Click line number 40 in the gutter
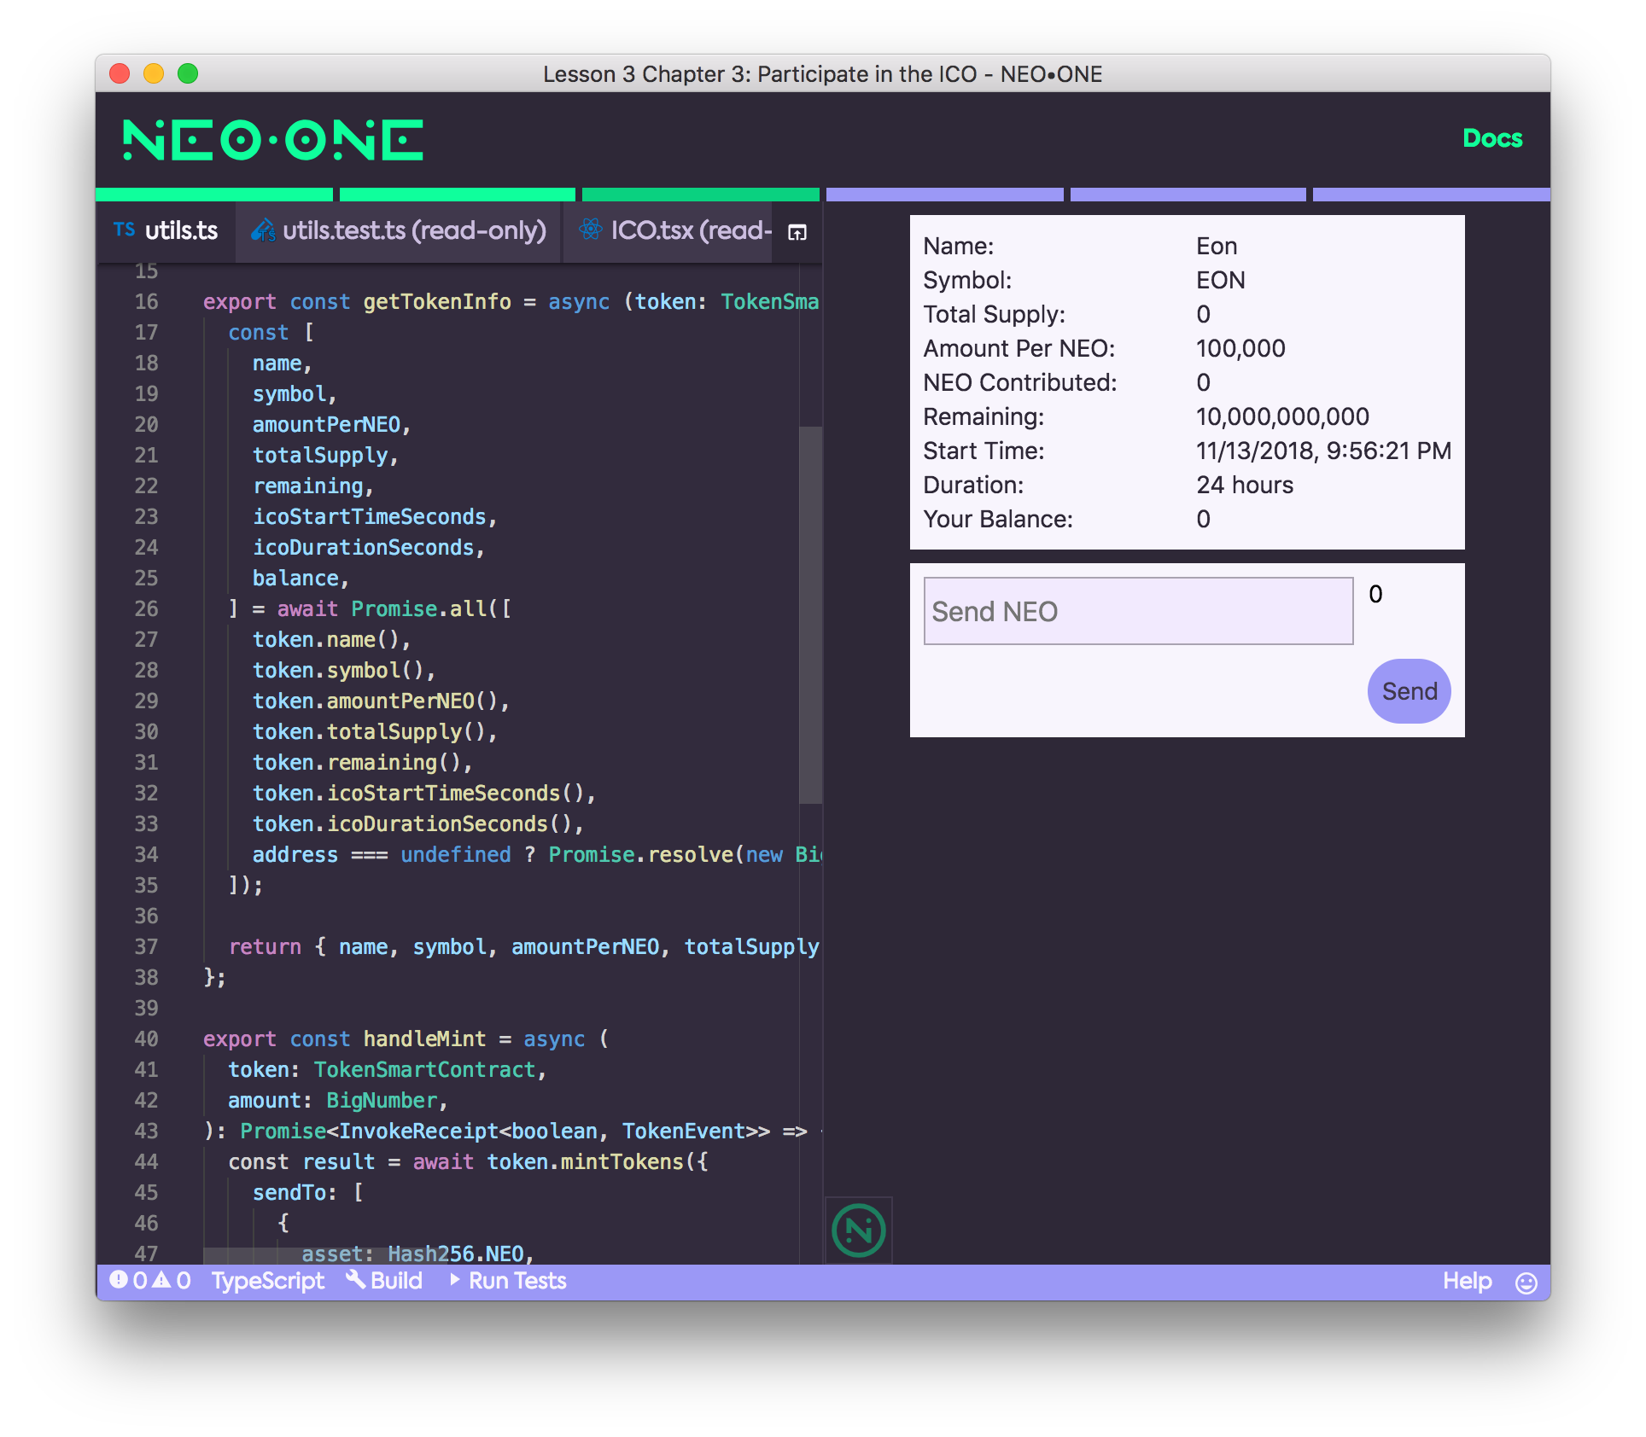This screenshot has width=1646, height=1437. [x=146, y=1039]
